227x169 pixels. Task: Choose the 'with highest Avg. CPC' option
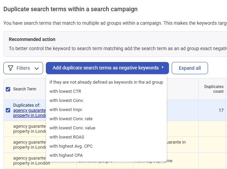point(71,146)
